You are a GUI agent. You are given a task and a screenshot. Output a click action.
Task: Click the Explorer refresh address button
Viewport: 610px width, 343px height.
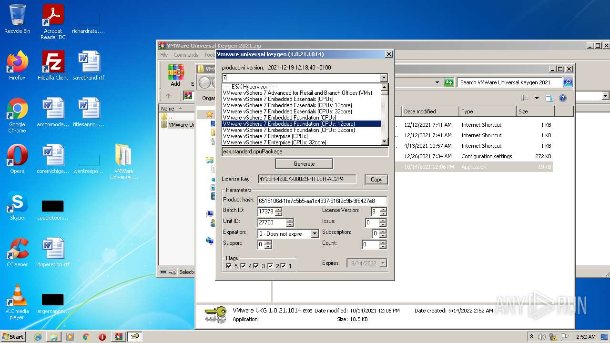tap(448, 82)
